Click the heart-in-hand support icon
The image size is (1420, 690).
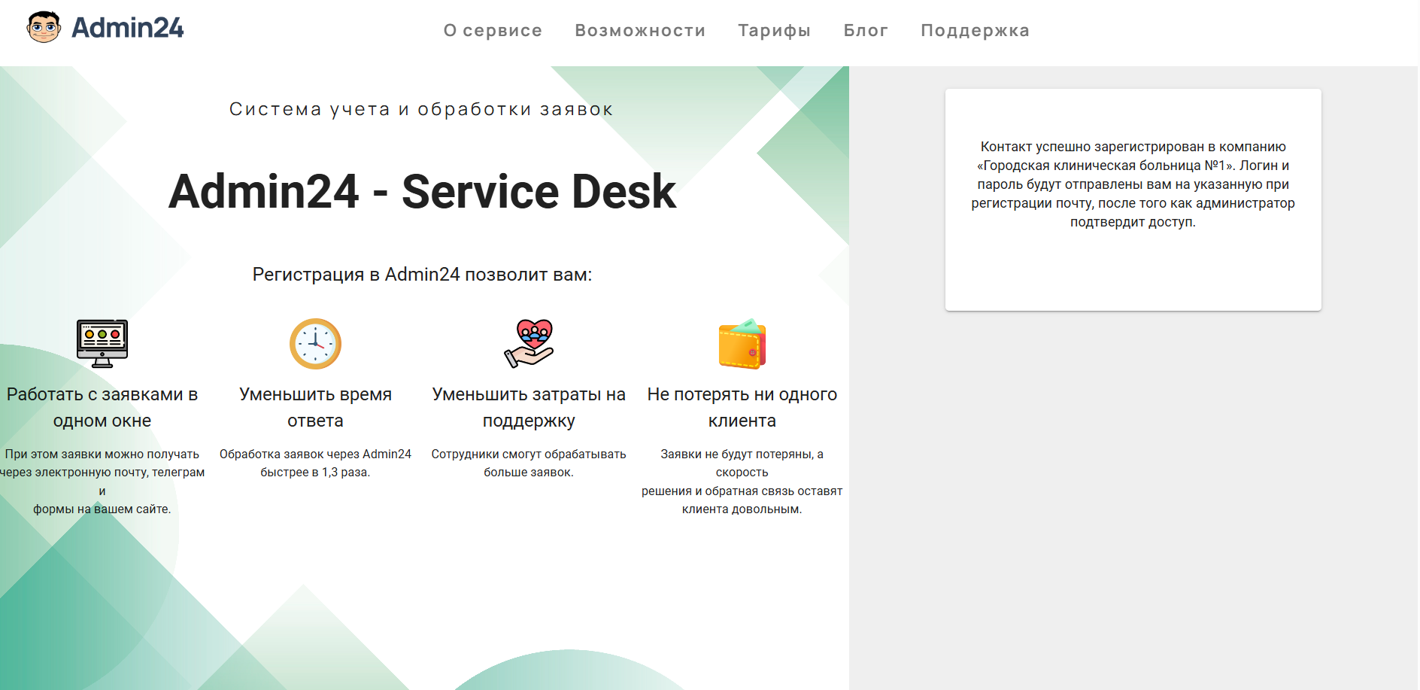[529, 343]
